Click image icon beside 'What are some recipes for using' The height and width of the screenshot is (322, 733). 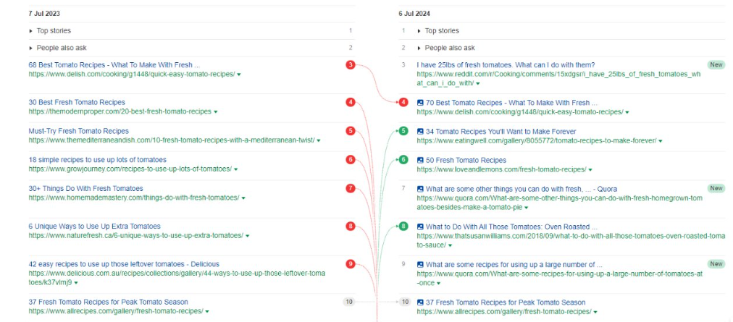(420, 265)
